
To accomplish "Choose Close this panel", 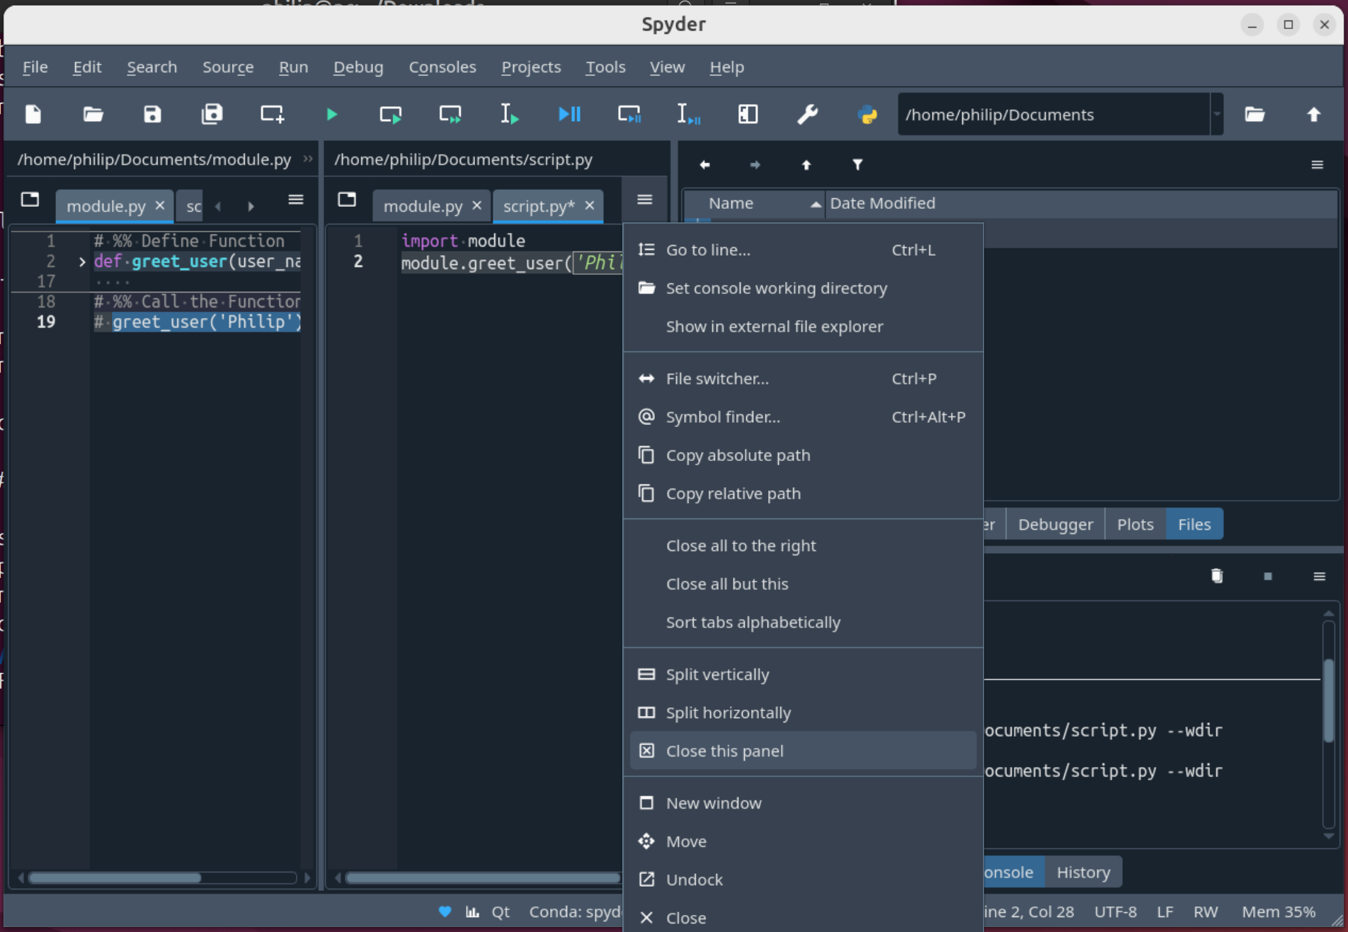I will pyautogui.click(x=803, y=751).
